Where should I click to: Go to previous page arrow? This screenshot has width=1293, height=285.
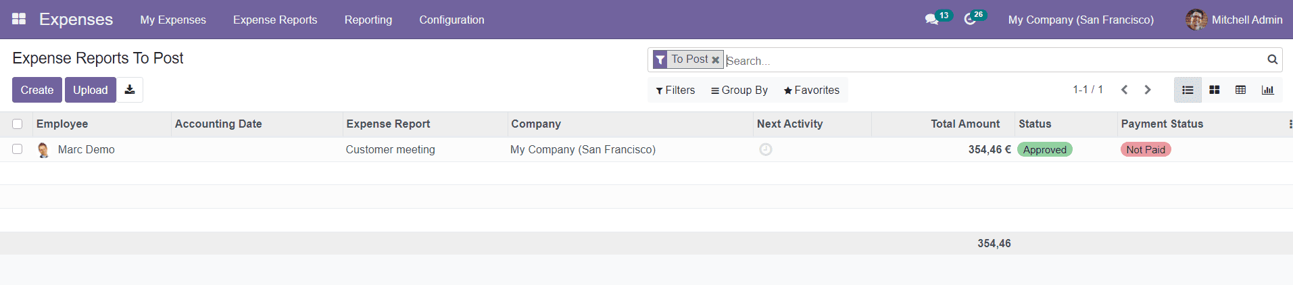[1124, 90]
